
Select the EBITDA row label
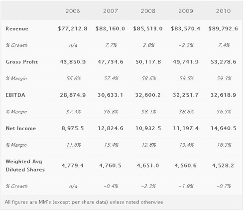15,95
